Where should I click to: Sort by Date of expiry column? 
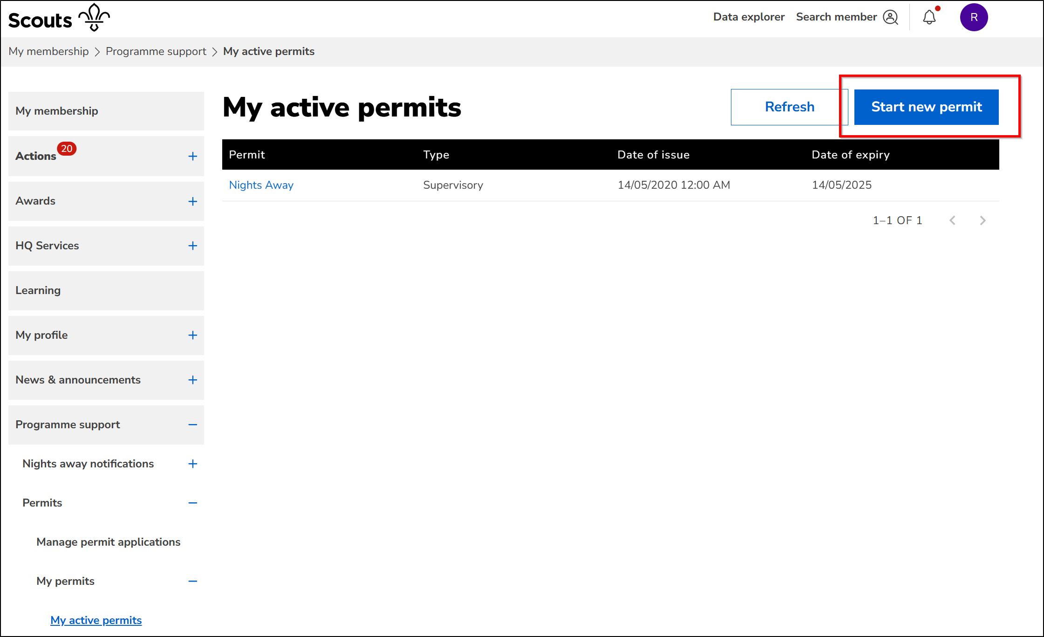850,155
